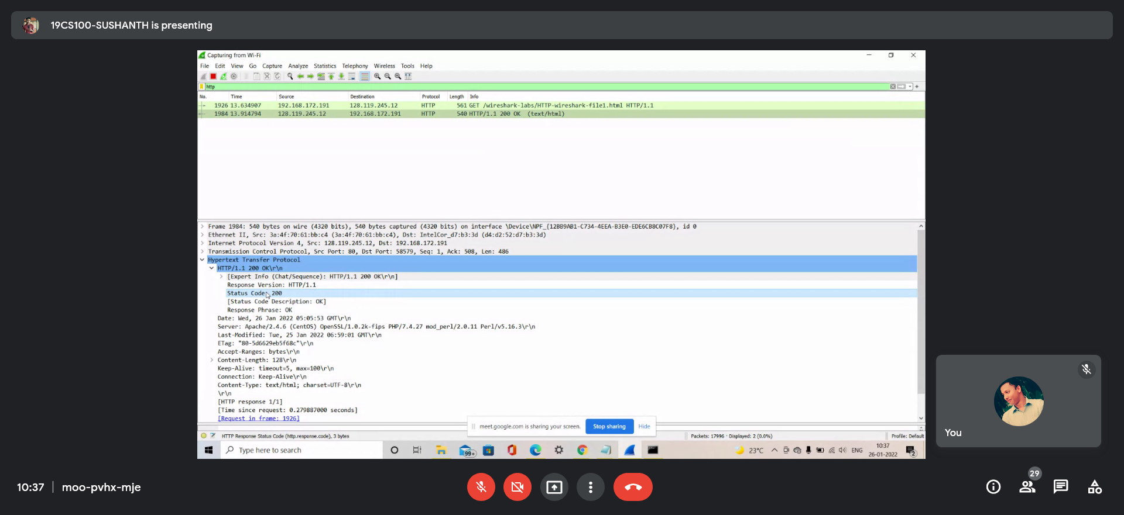The width and height of the screenshot is (1124, 515).
Task: Open the Analyze menu
Action: 297,66
